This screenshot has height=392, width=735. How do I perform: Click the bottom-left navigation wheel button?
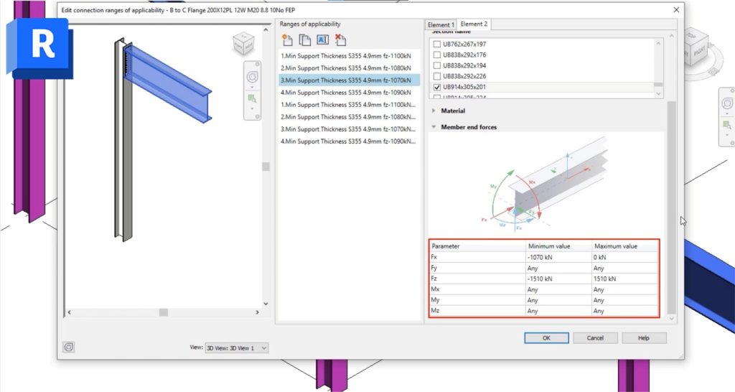(x=69, y=347)
